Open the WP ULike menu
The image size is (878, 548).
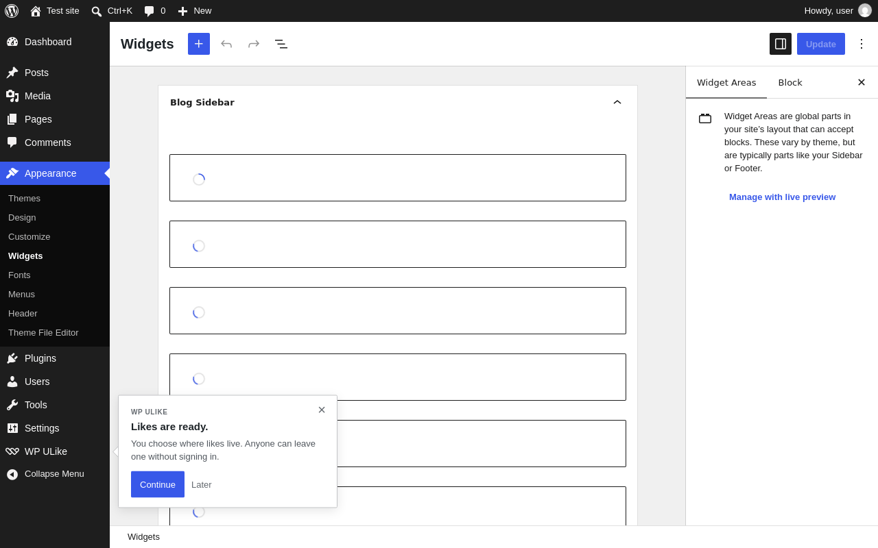point(55,451)
